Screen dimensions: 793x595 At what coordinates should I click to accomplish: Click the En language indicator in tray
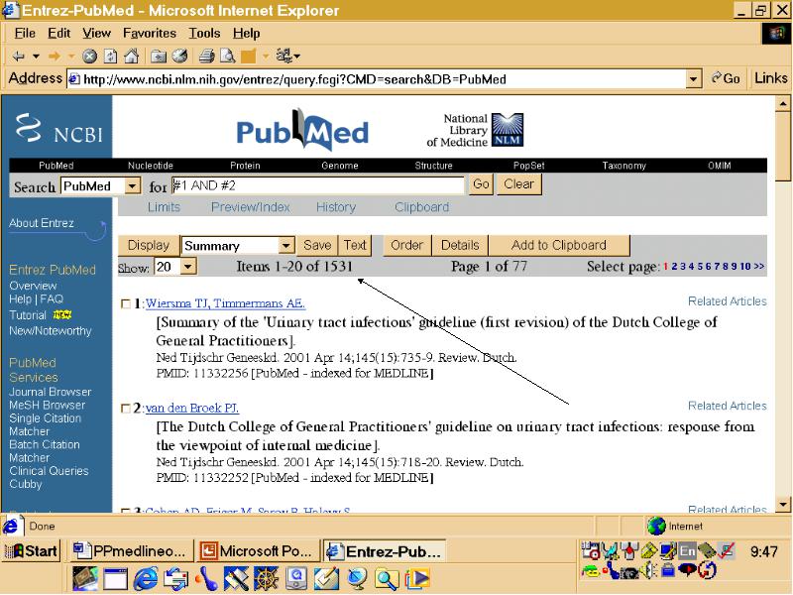coord(687,550)
